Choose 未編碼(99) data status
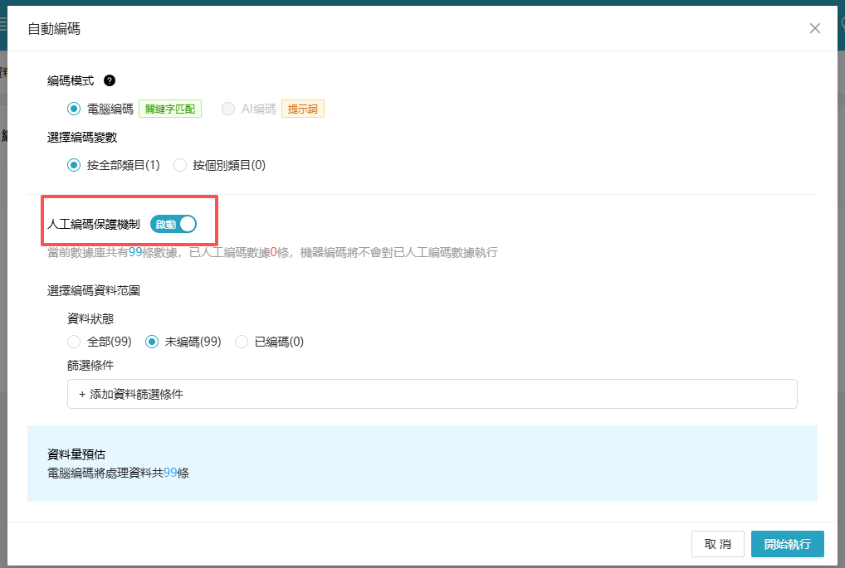This screenshot has height=568, width=845. (152, 342)
